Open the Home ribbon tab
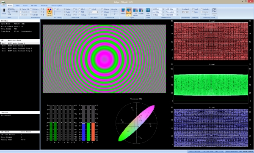The image size is (254, 153). click(x=10, y=5)
